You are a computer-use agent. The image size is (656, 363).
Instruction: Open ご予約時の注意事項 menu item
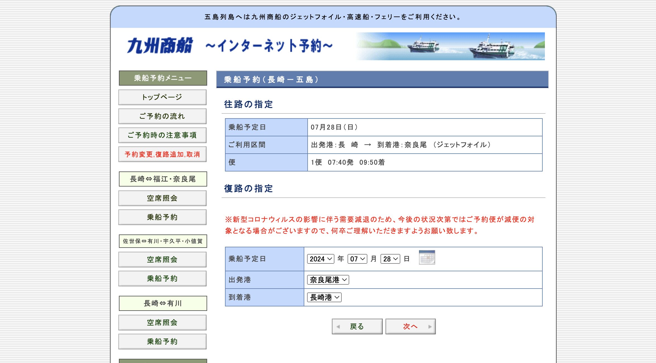(x=162, y=135)
